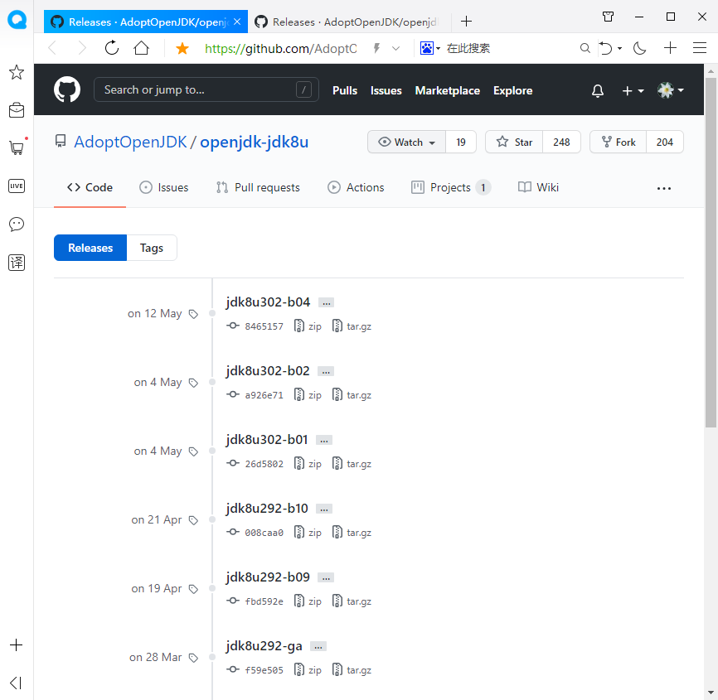Open the browser hamburger menu
This screenshot has height=700, width=718.
click(700, 48)
